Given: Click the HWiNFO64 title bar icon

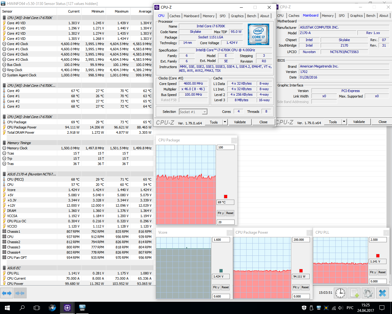Looking at the screenshot, I should click(3, 4).
